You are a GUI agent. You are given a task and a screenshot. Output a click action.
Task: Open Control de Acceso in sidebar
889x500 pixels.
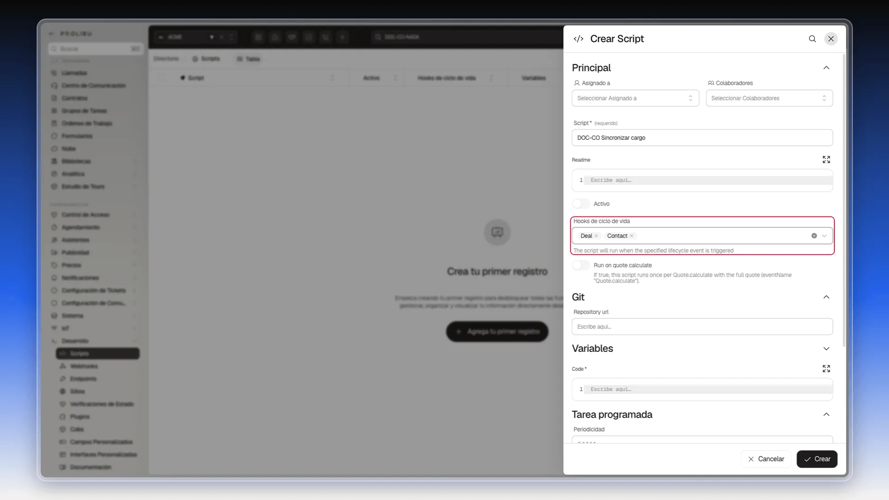tap(86, 215)
